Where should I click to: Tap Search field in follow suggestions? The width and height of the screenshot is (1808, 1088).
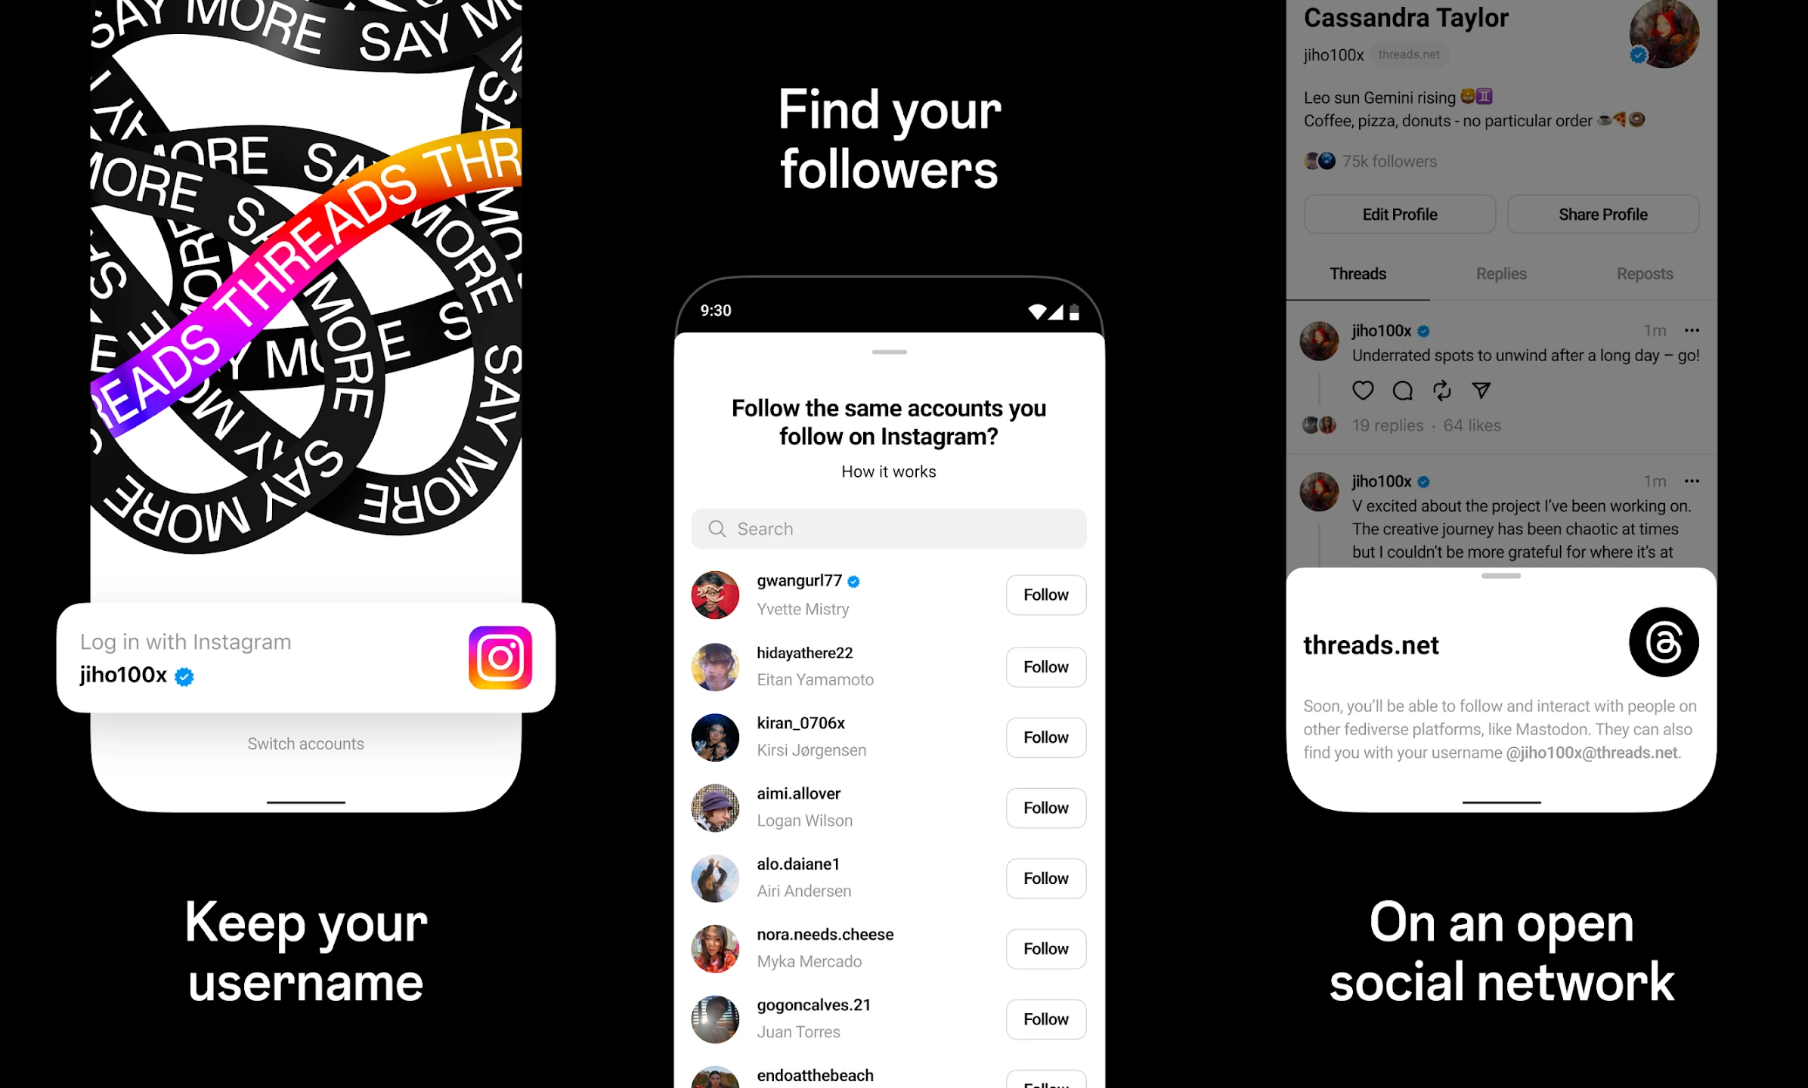click(888, 528)
